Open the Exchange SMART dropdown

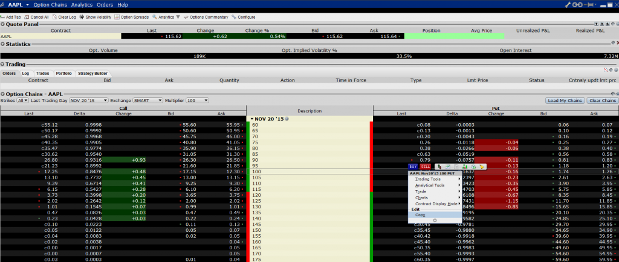[x=148, y=100]
